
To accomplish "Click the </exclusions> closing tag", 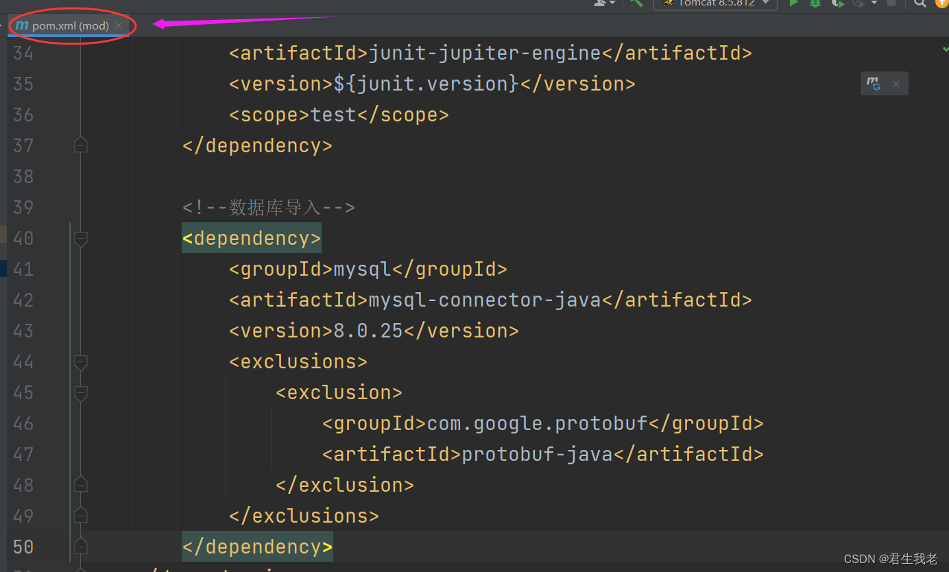I will pos(304,516).
